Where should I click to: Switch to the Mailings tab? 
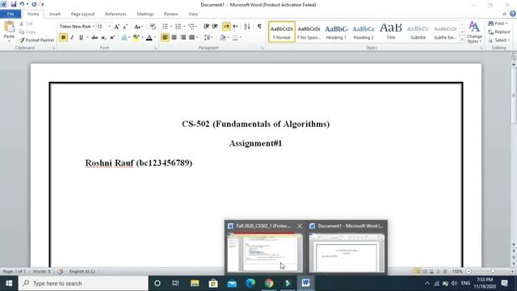click(145, 14)
